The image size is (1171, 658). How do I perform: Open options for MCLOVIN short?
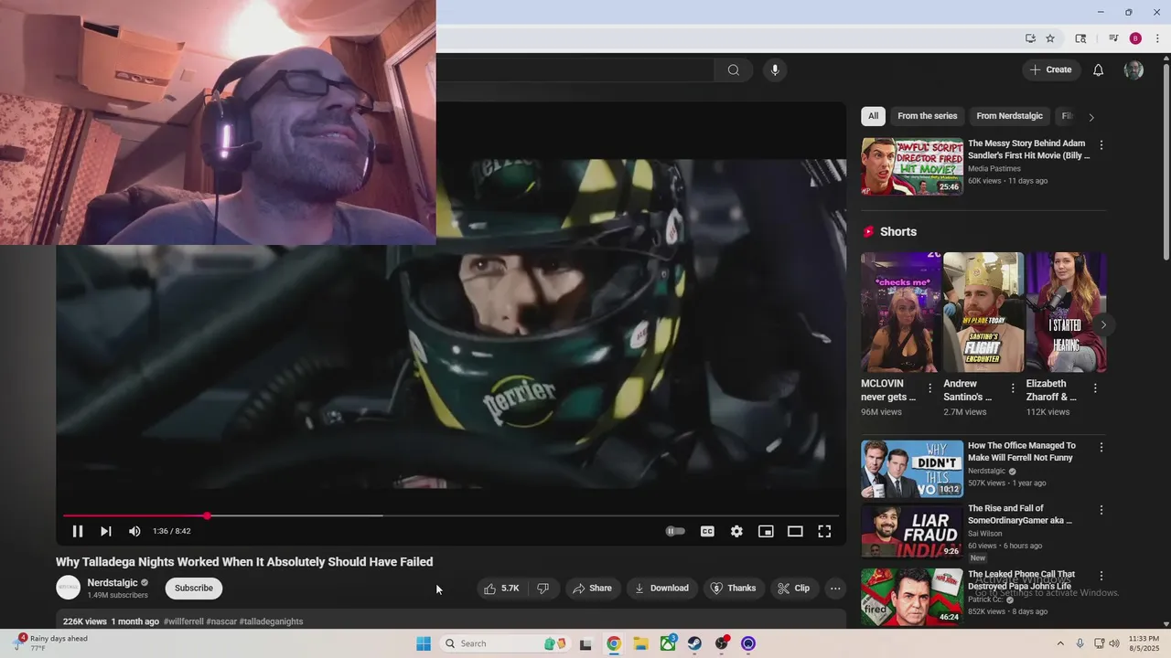point(930,388)
